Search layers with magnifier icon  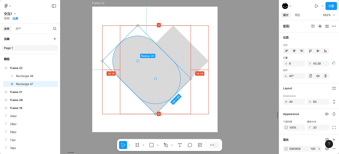coord(55,29)
